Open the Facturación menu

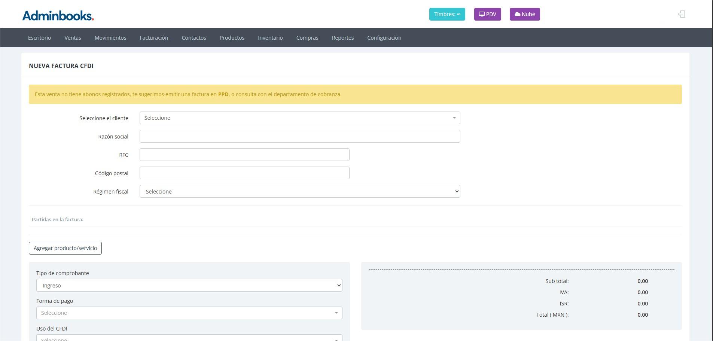154,38
